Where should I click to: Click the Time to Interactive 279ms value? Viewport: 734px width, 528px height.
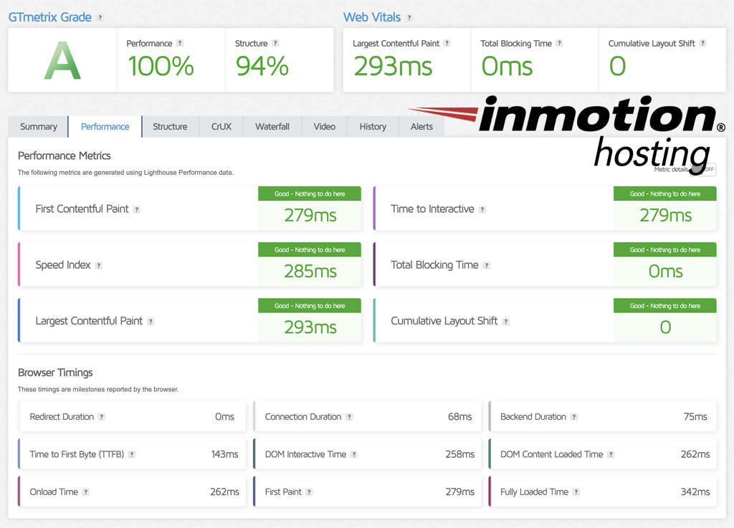pos(666,216)
